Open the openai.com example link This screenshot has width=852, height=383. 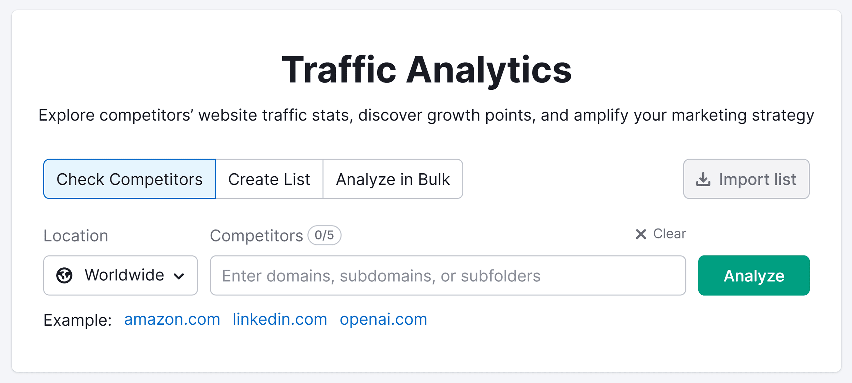[383, 319]
